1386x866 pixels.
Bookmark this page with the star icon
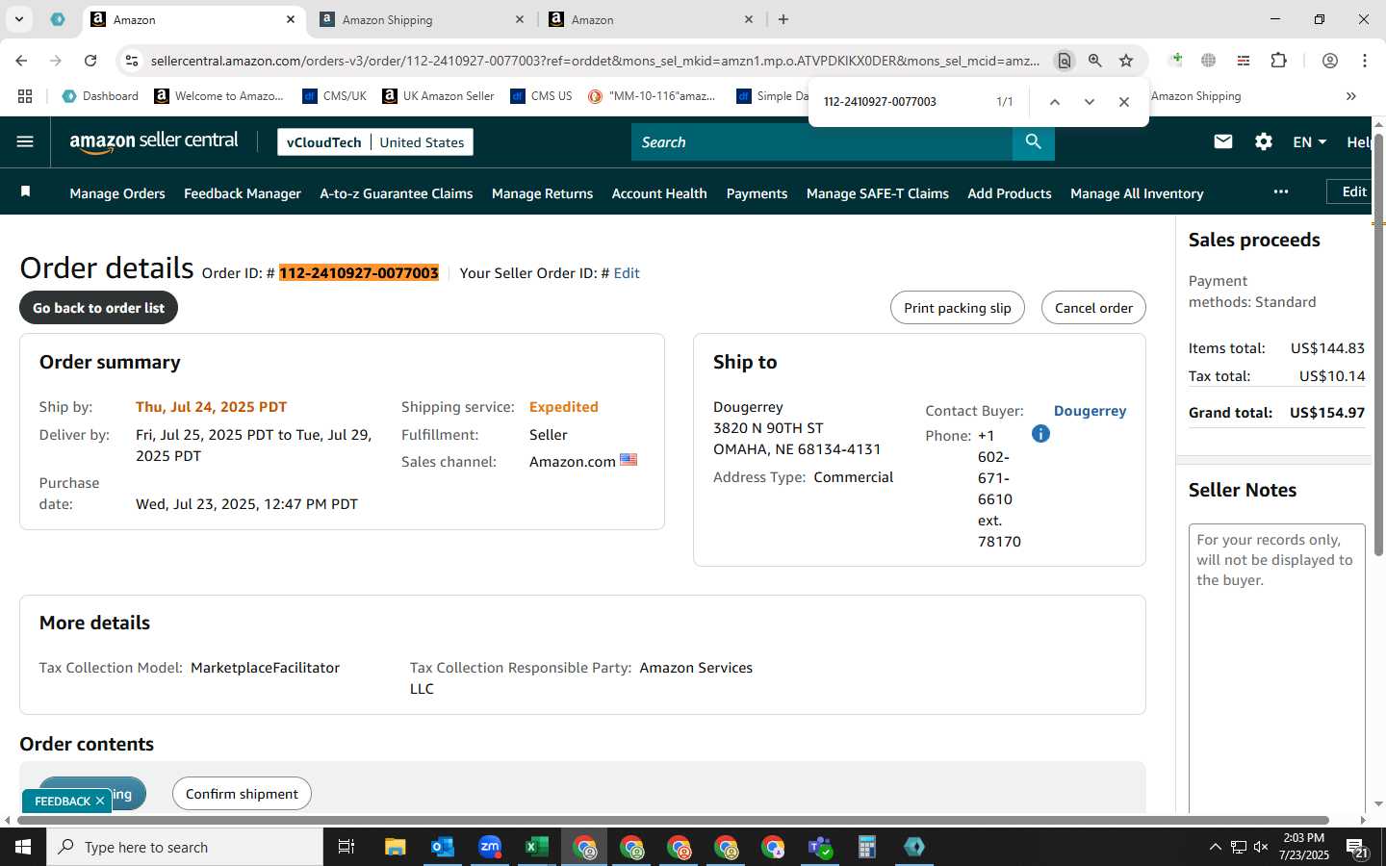[x=1125, y=60]
